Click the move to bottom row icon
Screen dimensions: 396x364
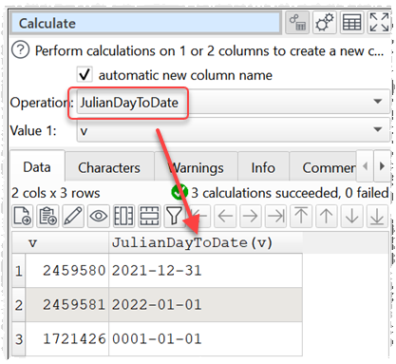coord(377,216)
